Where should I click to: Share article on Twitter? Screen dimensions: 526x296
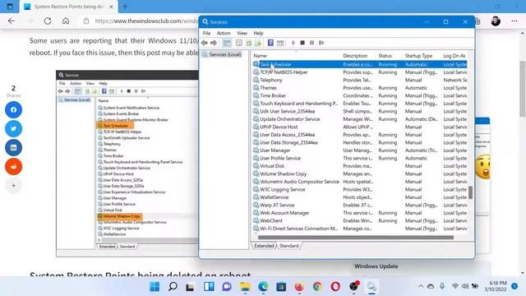13,128
